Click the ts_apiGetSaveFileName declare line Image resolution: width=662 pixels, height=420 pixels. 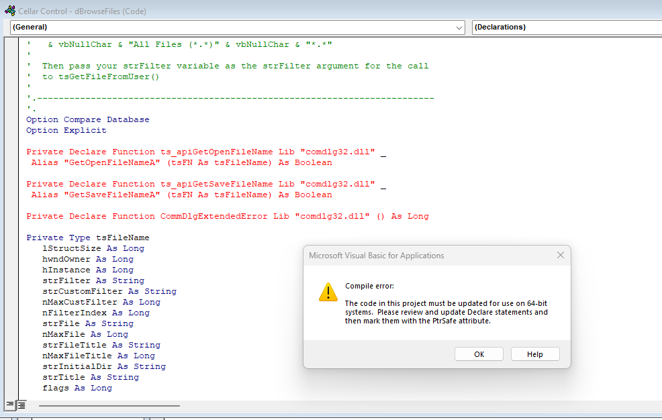206,184
